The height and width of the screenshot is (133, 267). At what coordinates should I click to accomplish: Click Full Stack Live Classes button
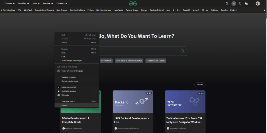pos(156,61)
